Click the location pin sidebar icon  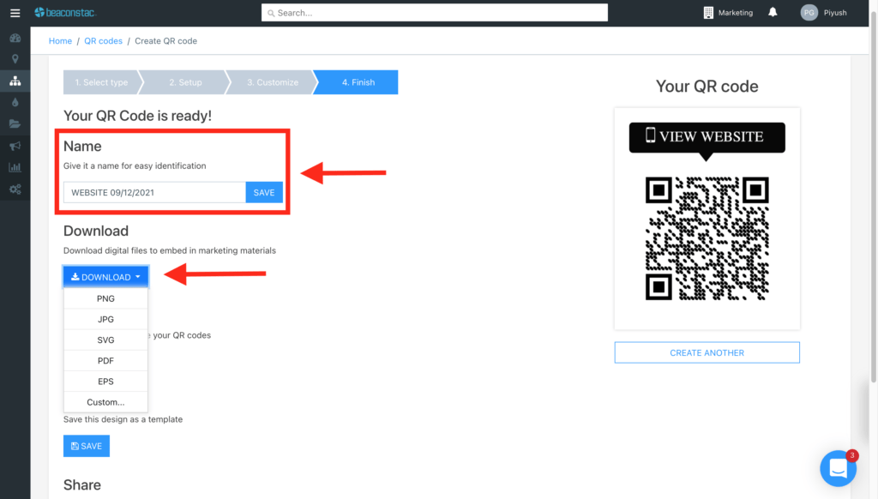(15, 58)
